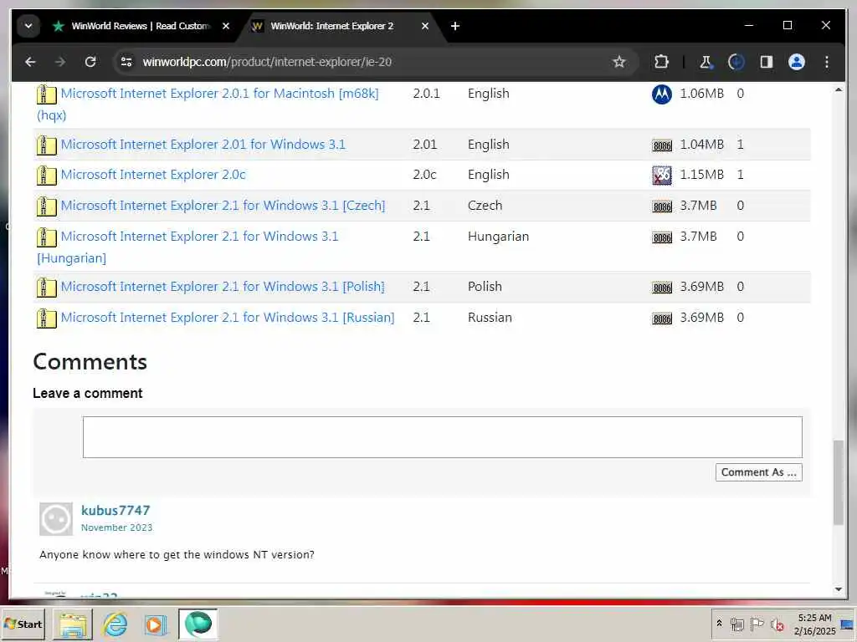Click the address bar URL

(267, 62)
